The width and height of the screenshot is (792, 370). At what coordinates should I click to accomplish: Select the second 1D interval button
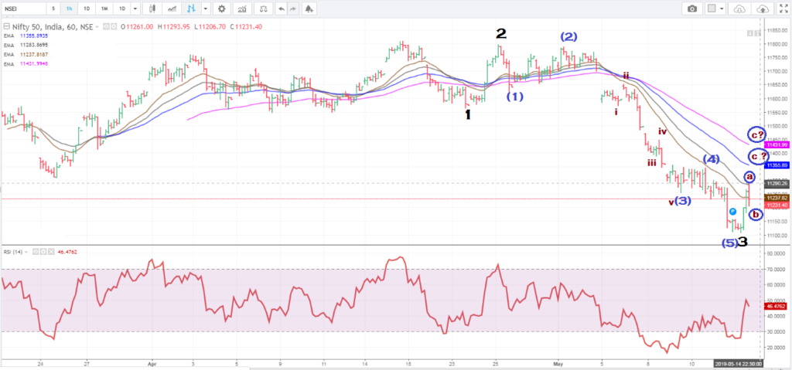pos(121,8)
